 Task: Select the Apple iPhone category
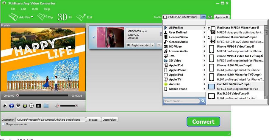point(184,70)
